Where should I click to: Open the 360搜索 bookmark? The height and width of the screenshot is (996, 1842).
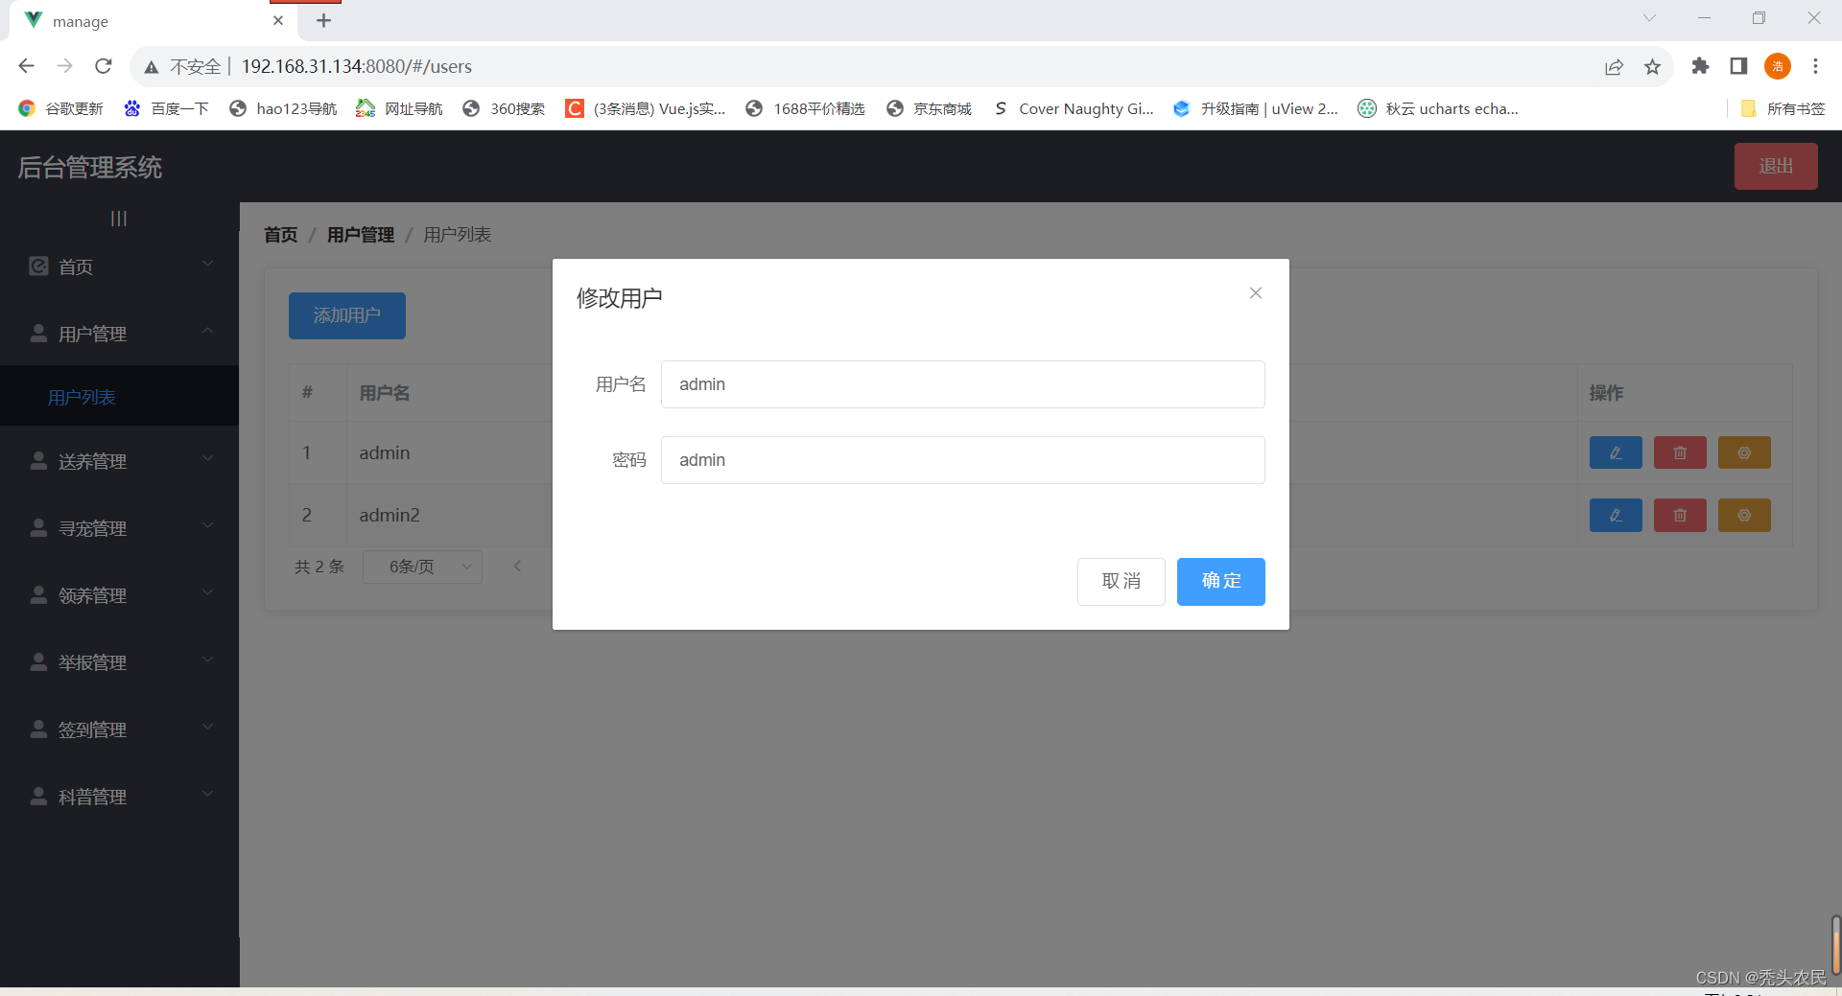pos(504,108)
